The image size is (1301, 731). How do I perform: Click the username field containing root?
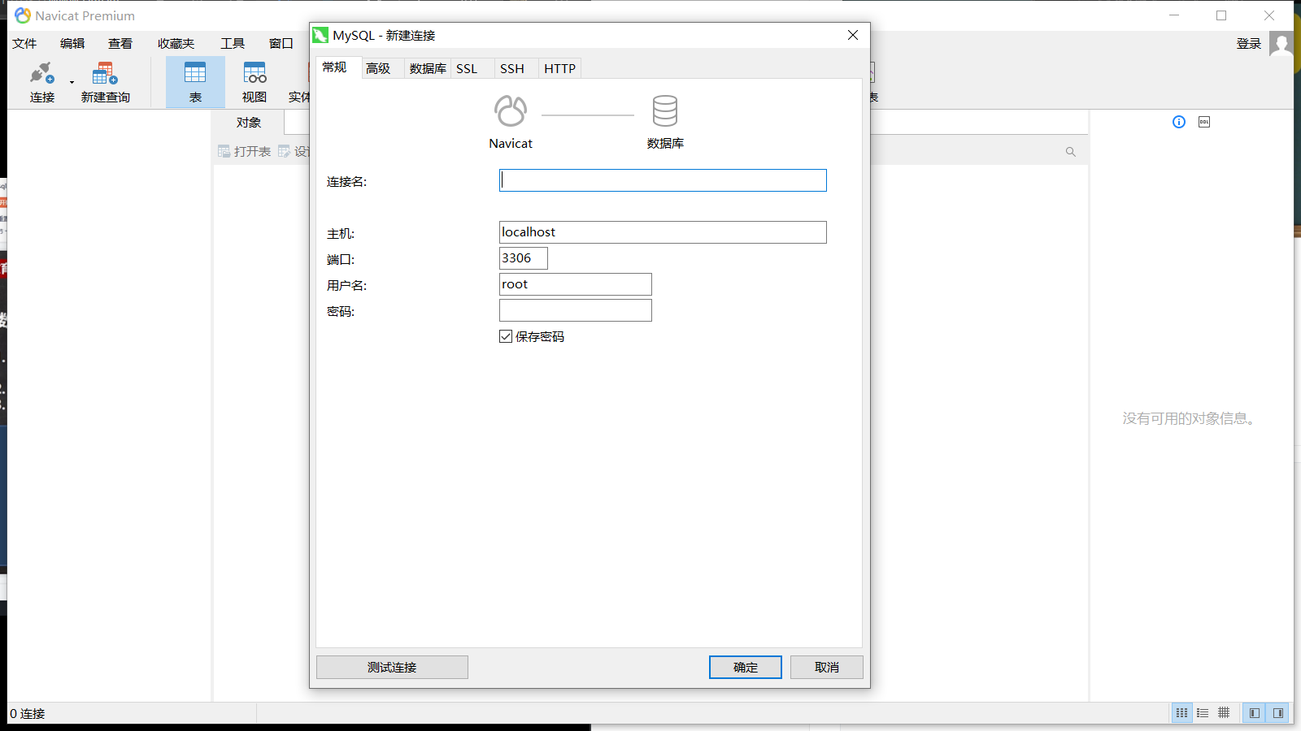[576, 284]
